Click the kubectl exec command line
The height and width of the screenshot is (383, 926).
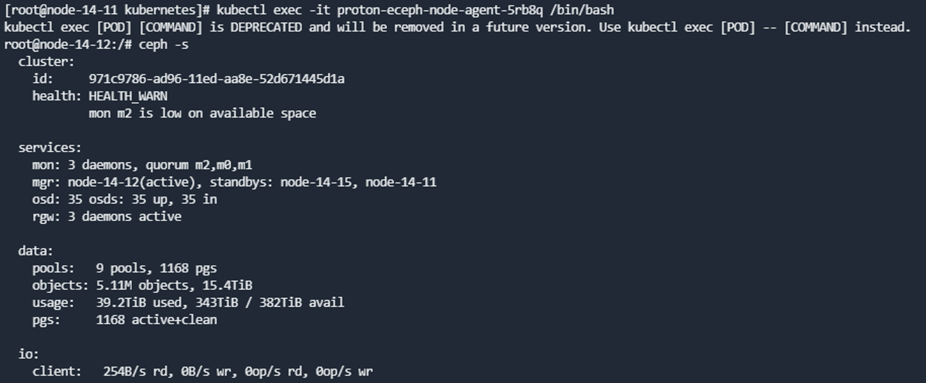309,10
